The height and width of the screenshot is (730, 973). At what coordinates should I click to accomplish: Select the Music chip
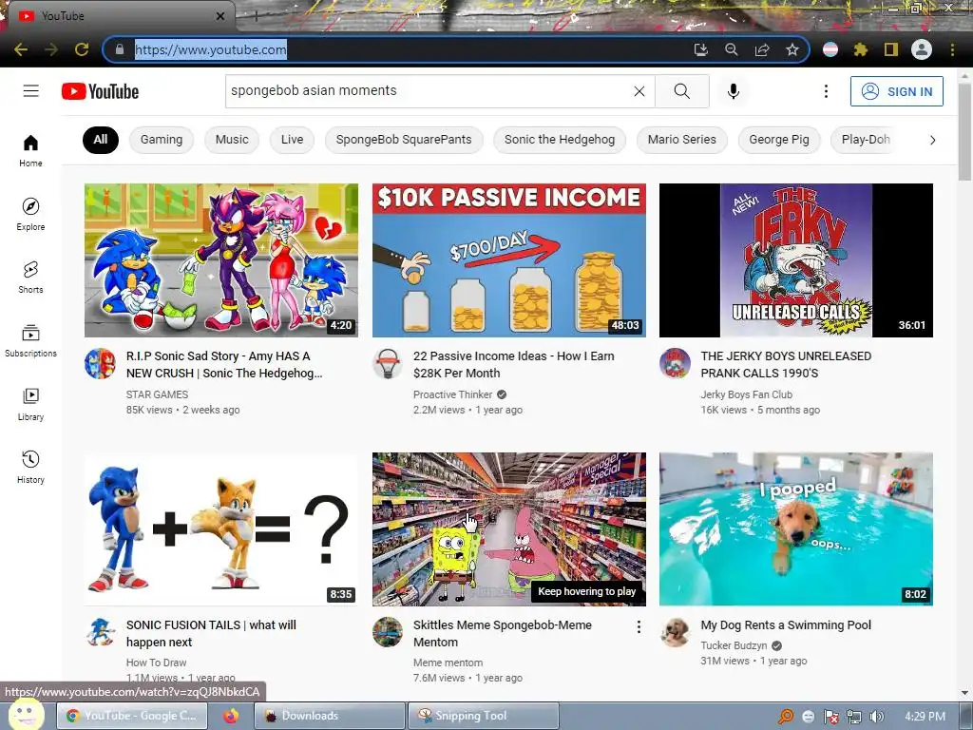click(232, 140)
